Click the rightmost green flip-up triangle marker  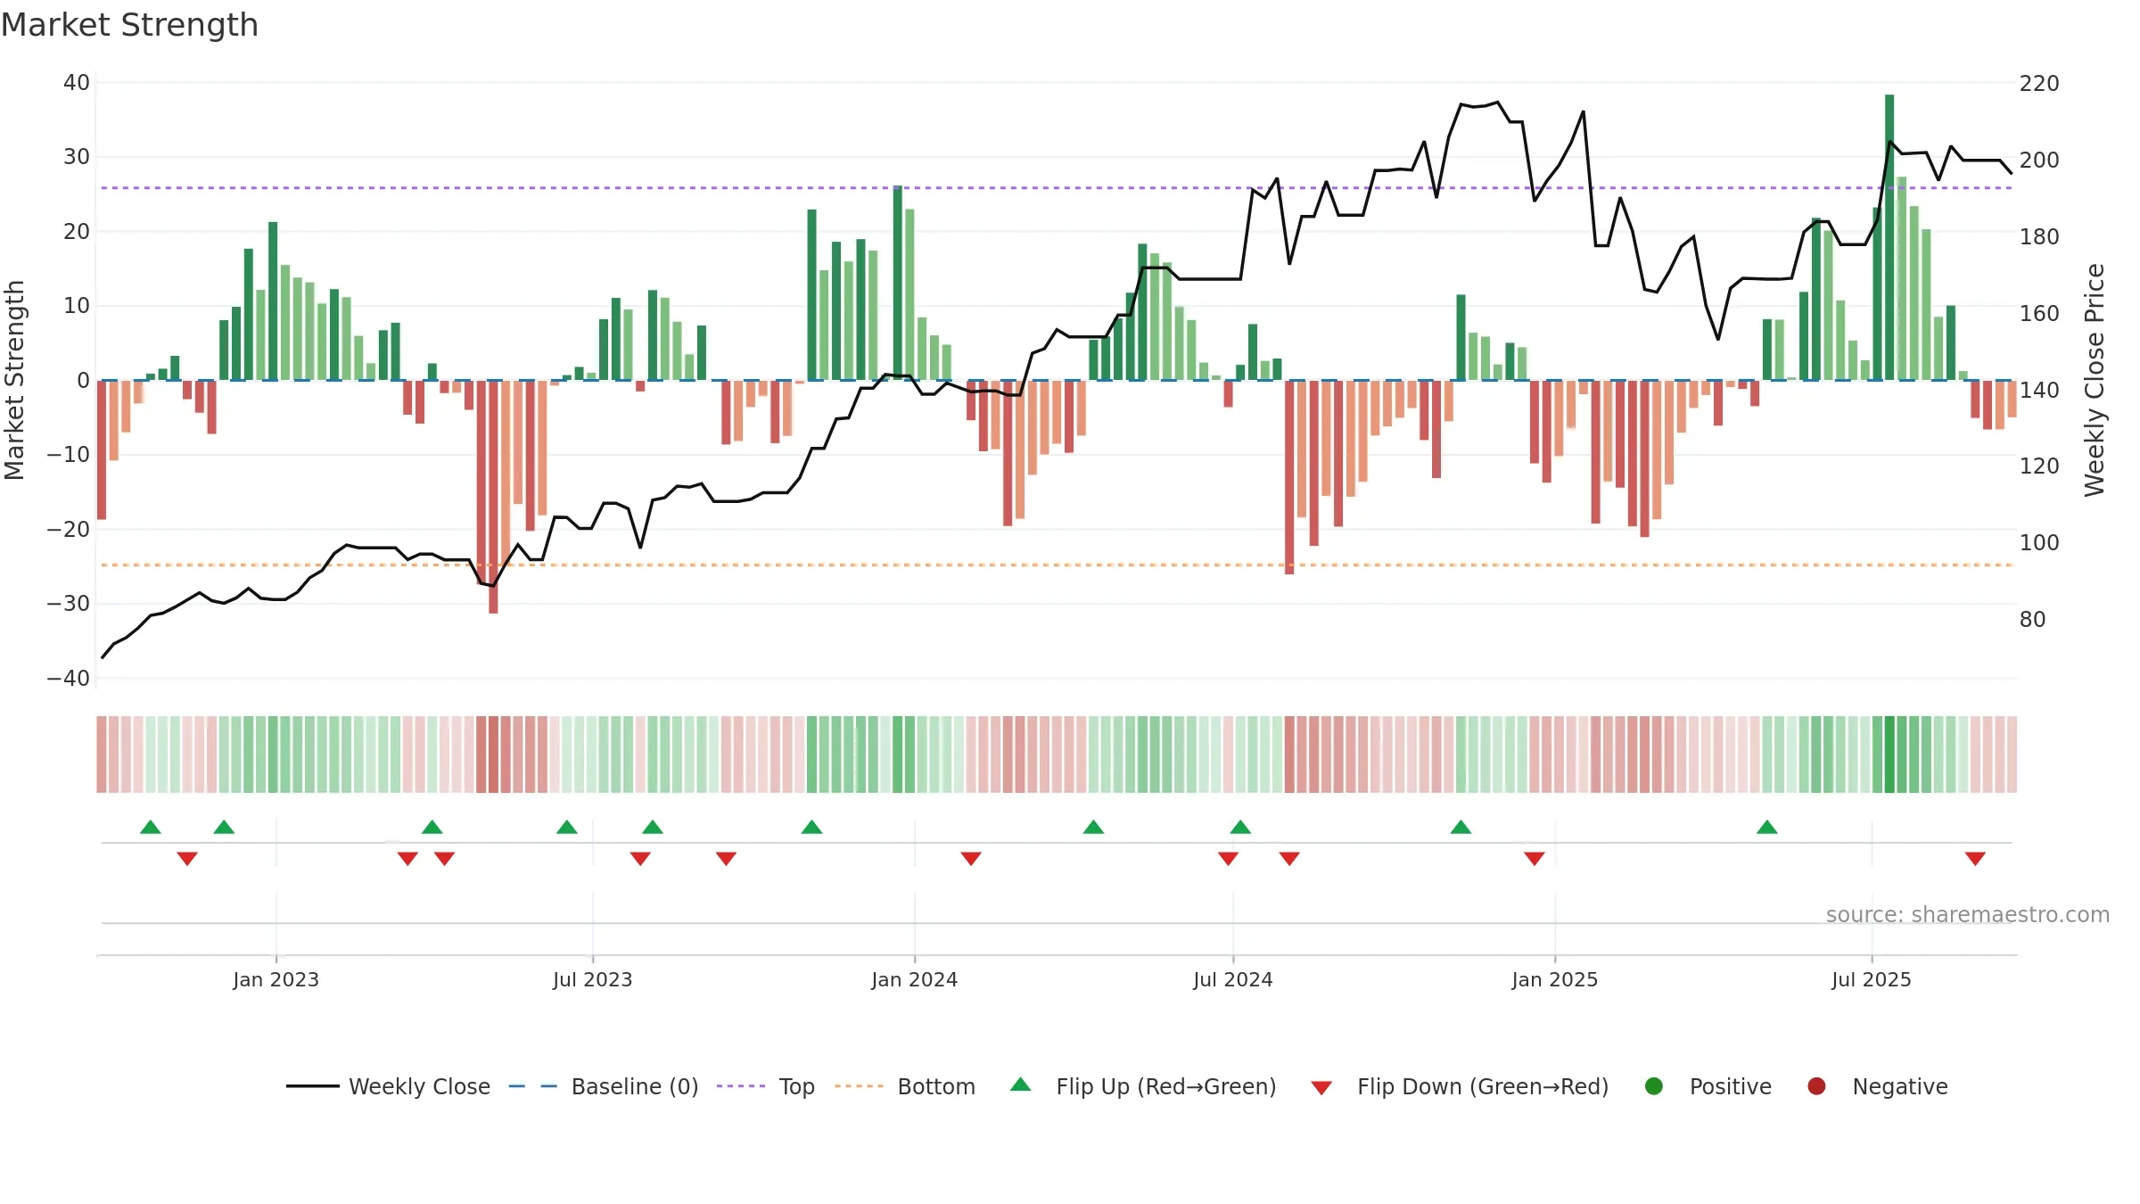pyautogui.click(x=1767, y=827)
